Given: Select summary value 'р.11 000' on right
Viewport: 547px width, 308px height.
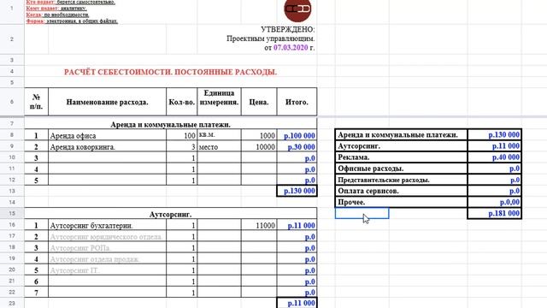Looking at the screenshot, I should pyautogui.click(x=494, y=146).
